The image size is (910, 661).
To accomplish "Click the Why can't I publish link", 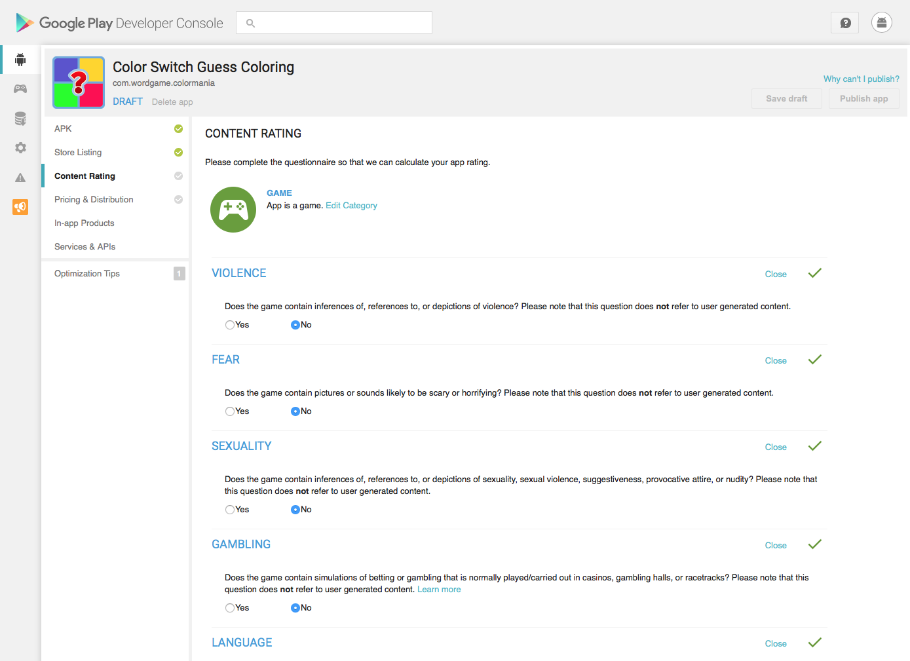I will [862, 79].
